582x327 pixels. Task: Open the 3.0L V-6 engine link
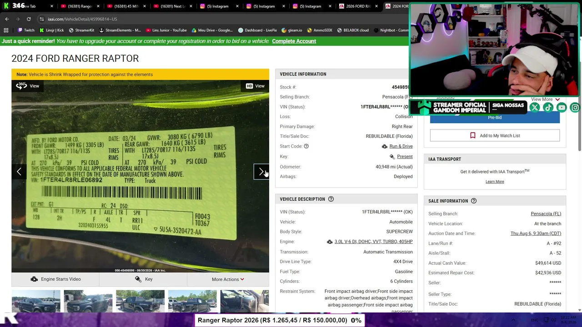[x=373, y=242]
